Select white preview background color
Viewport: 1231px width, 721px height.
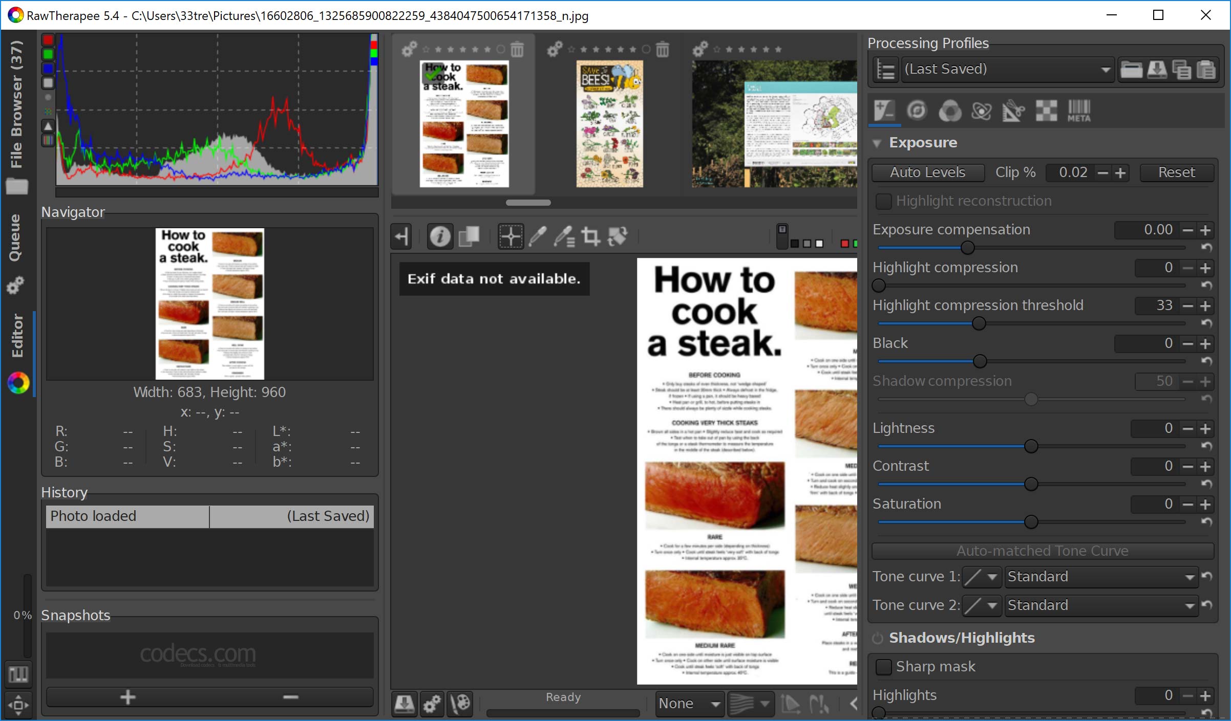click(x=819, y=244)
